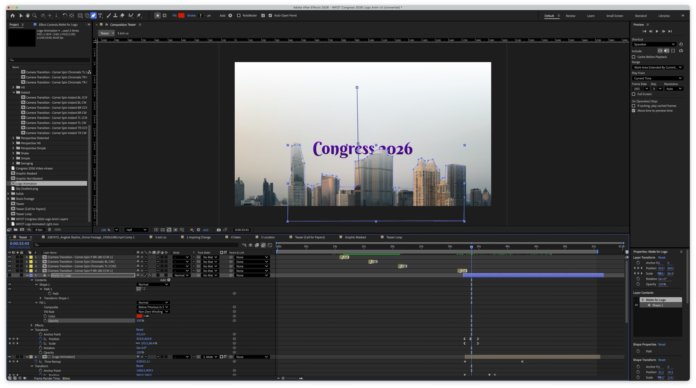Choose the Horizontal Type tool
This screenshot has width=696, height=388.
tap(100, 15)
